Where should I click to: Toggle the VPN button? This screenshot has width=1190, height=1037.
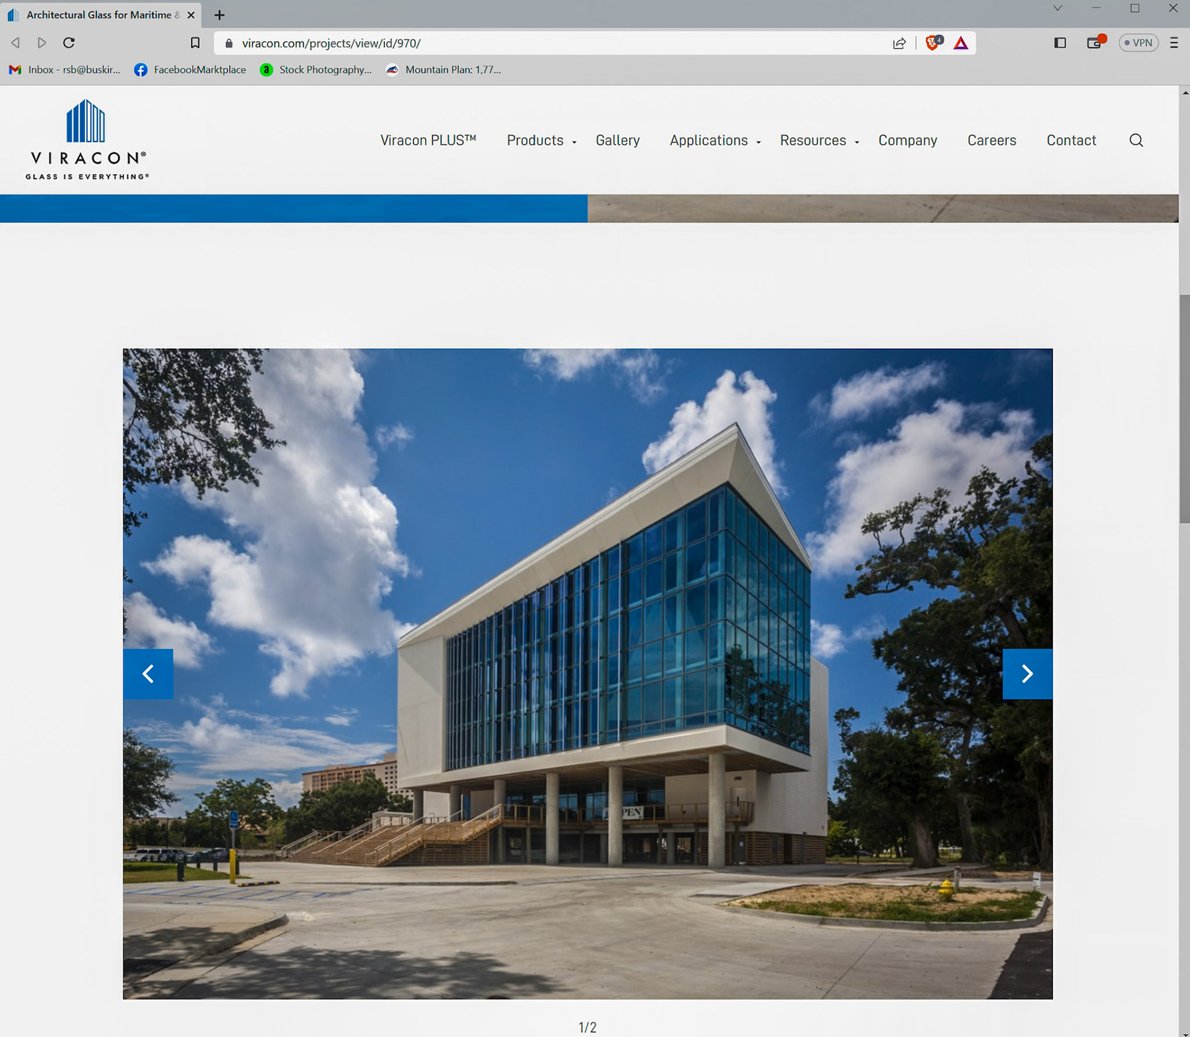(x=1138, y=43)
